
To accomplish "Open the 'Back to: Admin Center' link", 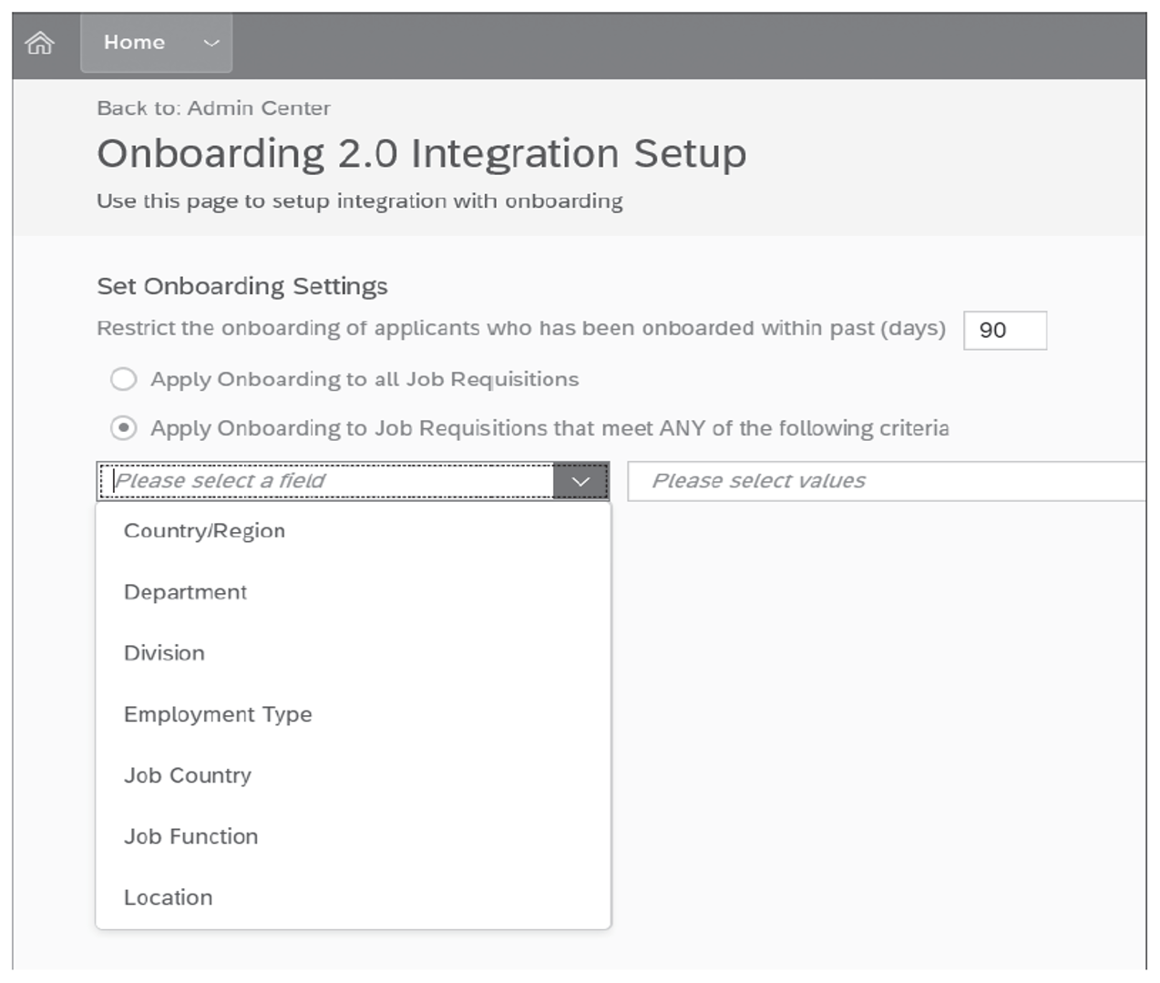I will [x=212, y=108].
